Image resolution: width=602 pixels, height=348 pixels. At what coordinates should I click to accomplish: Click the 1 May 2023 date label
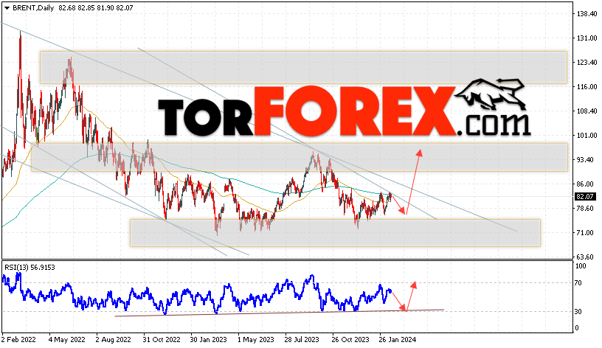click(x=256, y=340)
